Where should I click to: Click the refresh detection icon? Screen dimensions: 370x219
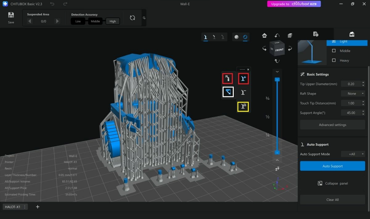click(132, 18)
